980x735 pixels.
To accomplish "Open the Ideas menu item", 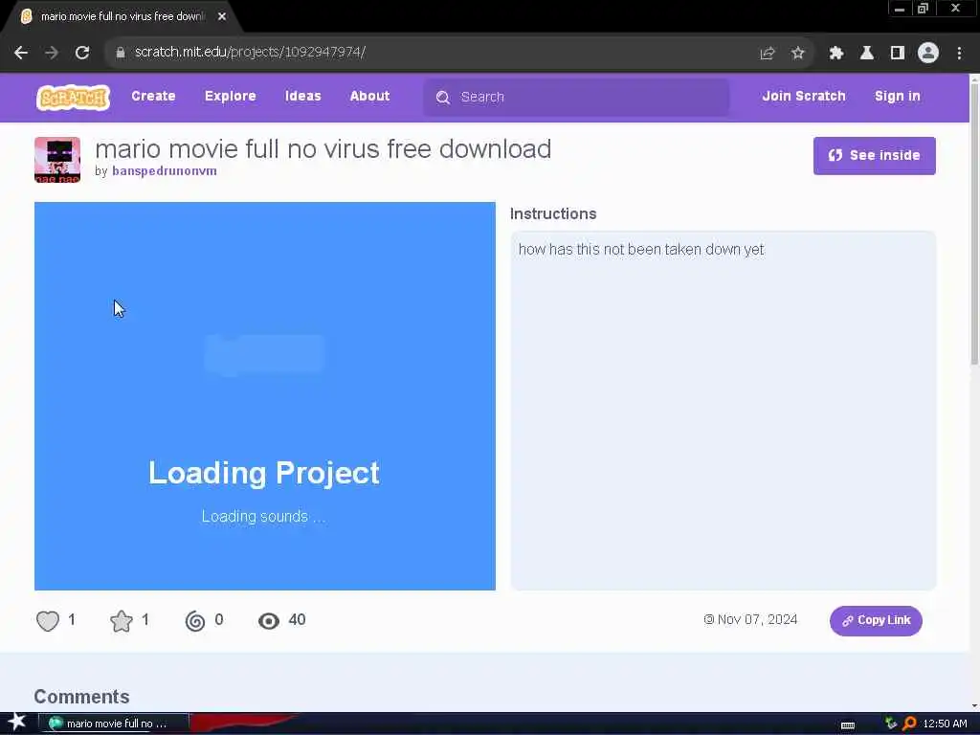I will (x=303, y=97).
